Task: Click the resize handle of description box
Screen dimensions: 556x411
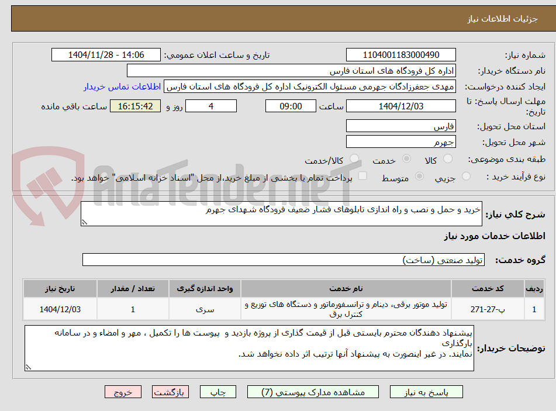Action: [84, 222]
